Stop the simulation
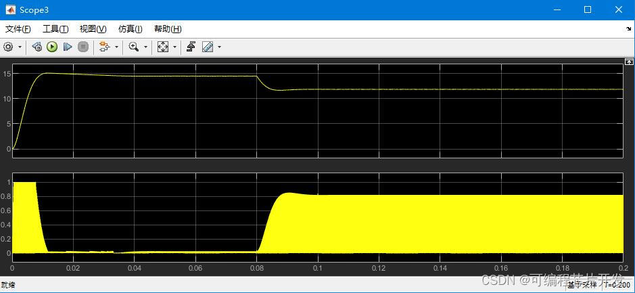 click(x=83, y=47)
